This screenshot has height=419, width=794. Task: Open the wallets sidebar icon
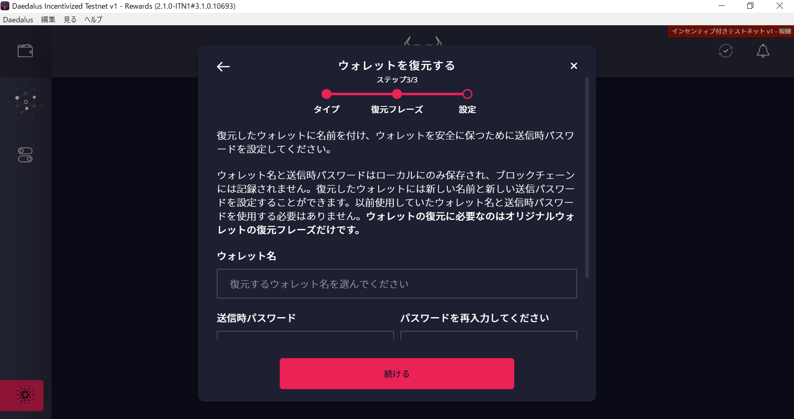pos(25,51)
